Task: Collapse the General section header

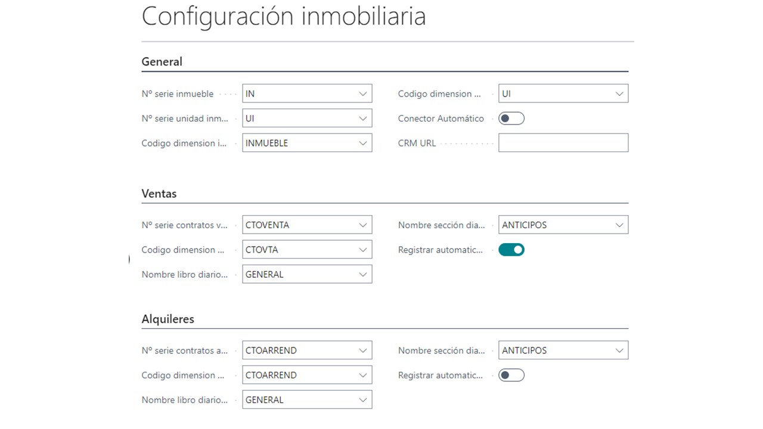Action: (x=162, y=62)
